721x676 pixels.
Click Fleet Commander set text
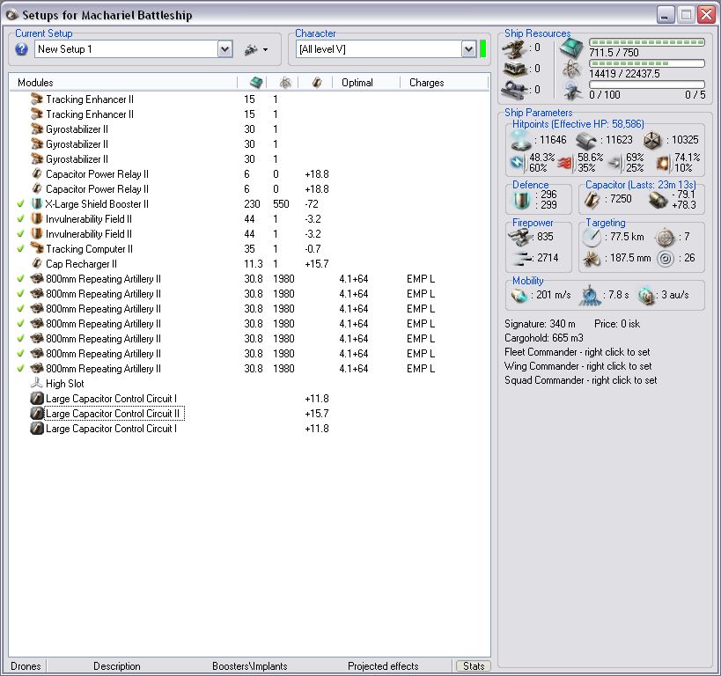[578, 352]
